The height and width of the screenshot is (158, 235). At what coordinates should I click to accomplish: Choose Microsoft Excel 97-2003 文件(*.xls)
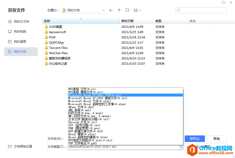tap(125, 95)
